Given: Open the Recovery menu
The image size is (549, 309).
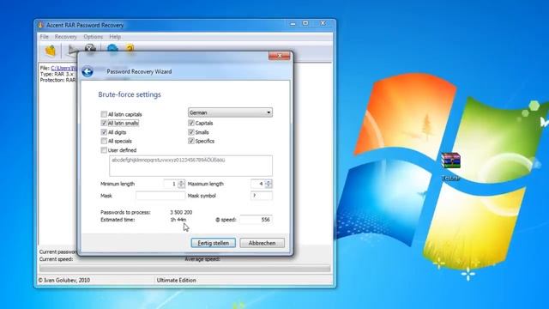Looking at the screenshot, I should click(x=65, y=36).
